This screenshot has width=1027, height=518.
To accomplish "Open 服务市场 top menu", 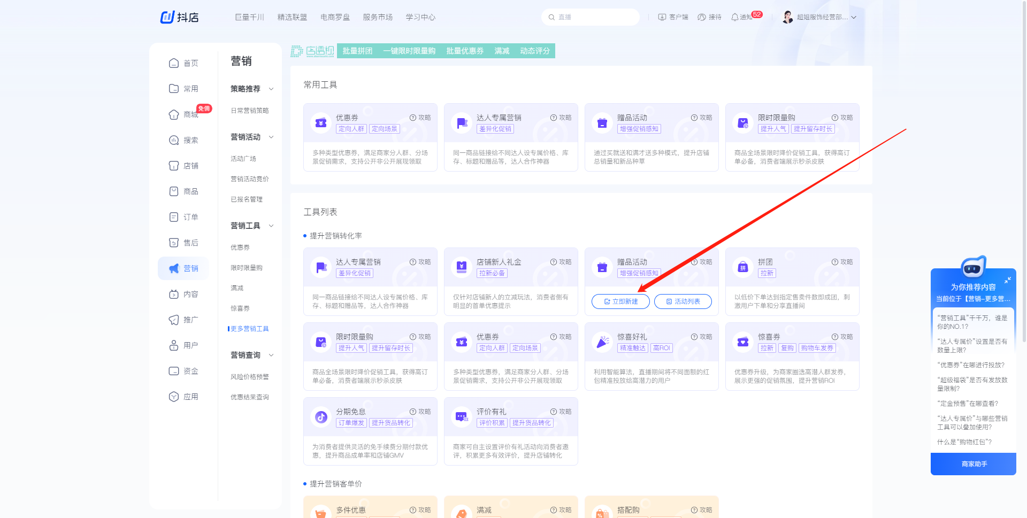I will [378, 17].
